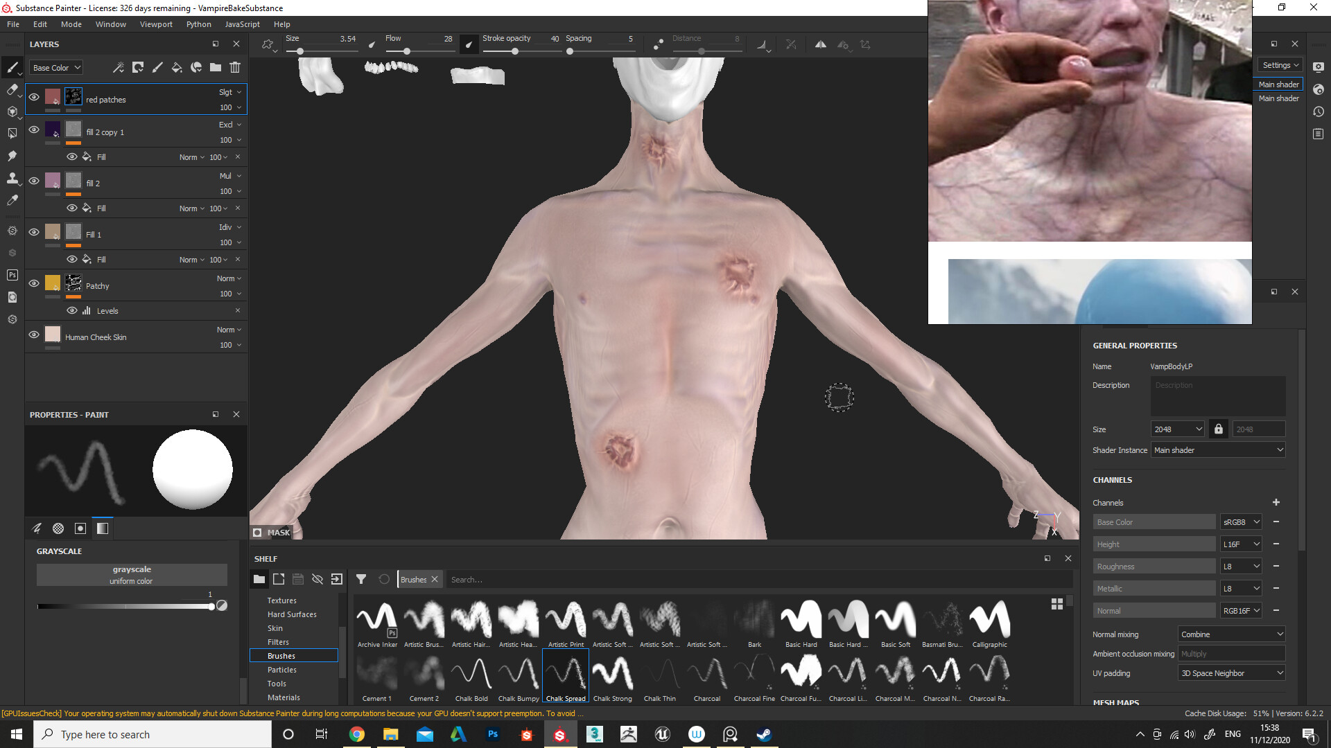Image resolution: width=1331 pixels, height=748 pixels.
Task: Add a new channel with the plus button
Action: (x=1276, y=502)
